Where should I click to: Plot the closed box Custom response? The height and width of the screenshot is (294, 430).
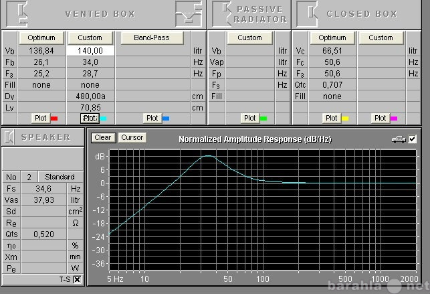381,118
